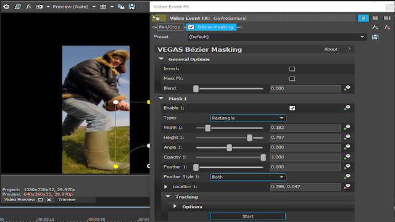395x222 pixels.
Task: Click the Location 1 value field
Action: pos(306,187)
